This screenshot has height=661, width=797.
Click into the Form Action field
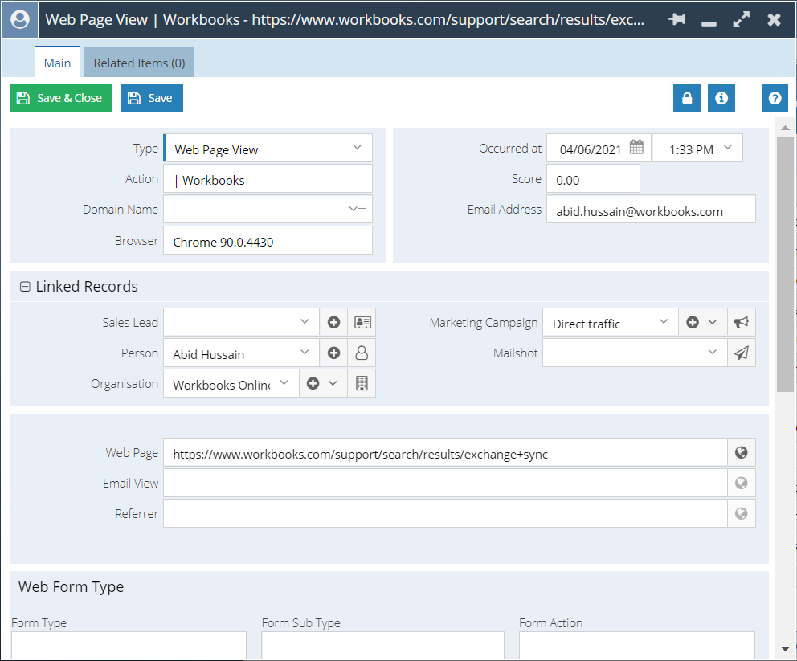pyautogui.click(x=637, y=646)
